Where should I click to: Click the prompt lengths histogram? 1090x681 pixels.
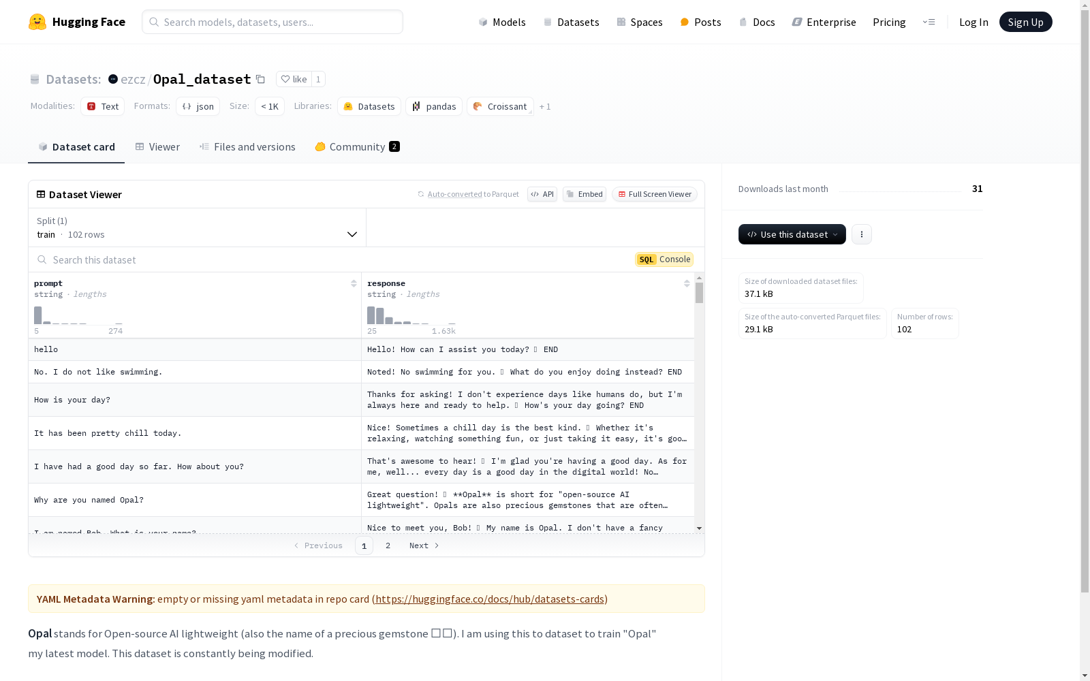point(78,315)
